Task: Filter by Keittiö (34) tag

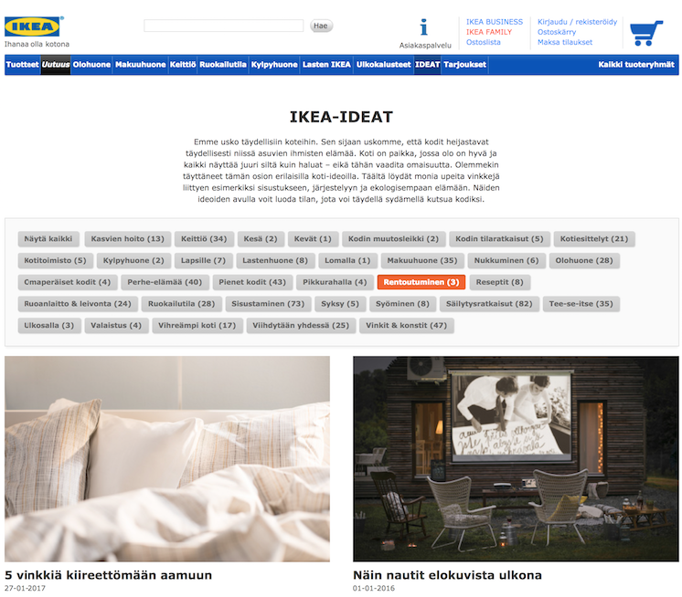Action: click(204, 239)
